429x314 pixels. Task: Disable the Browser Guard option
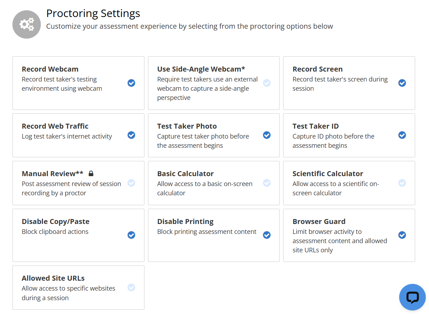[402, 235]
